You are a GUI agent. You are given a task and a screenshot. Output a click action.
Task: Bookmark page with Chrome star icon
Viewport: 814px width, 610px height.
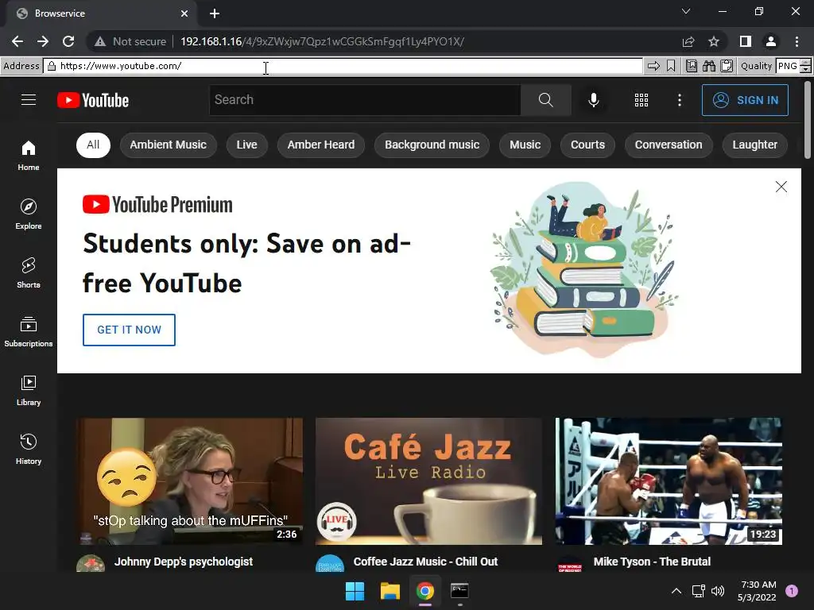(x=714, y=41)
